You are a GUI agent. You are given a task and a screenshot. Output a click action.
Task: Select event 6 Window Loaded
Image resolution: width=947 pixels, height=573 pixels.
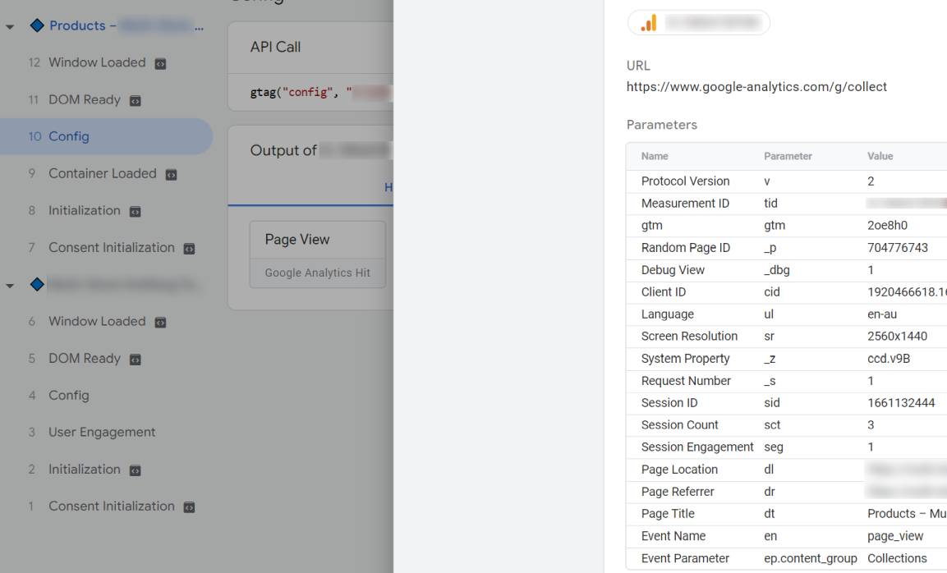click(97, 322)
